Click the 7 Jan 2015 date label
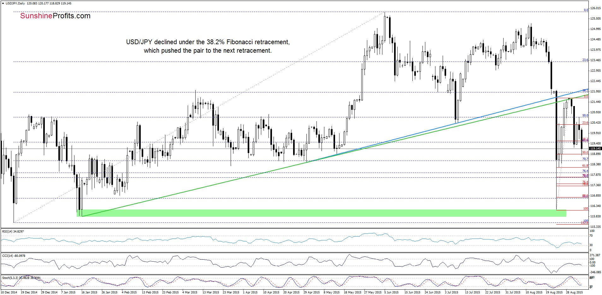The image size is (602, 295). pos(68,292)
